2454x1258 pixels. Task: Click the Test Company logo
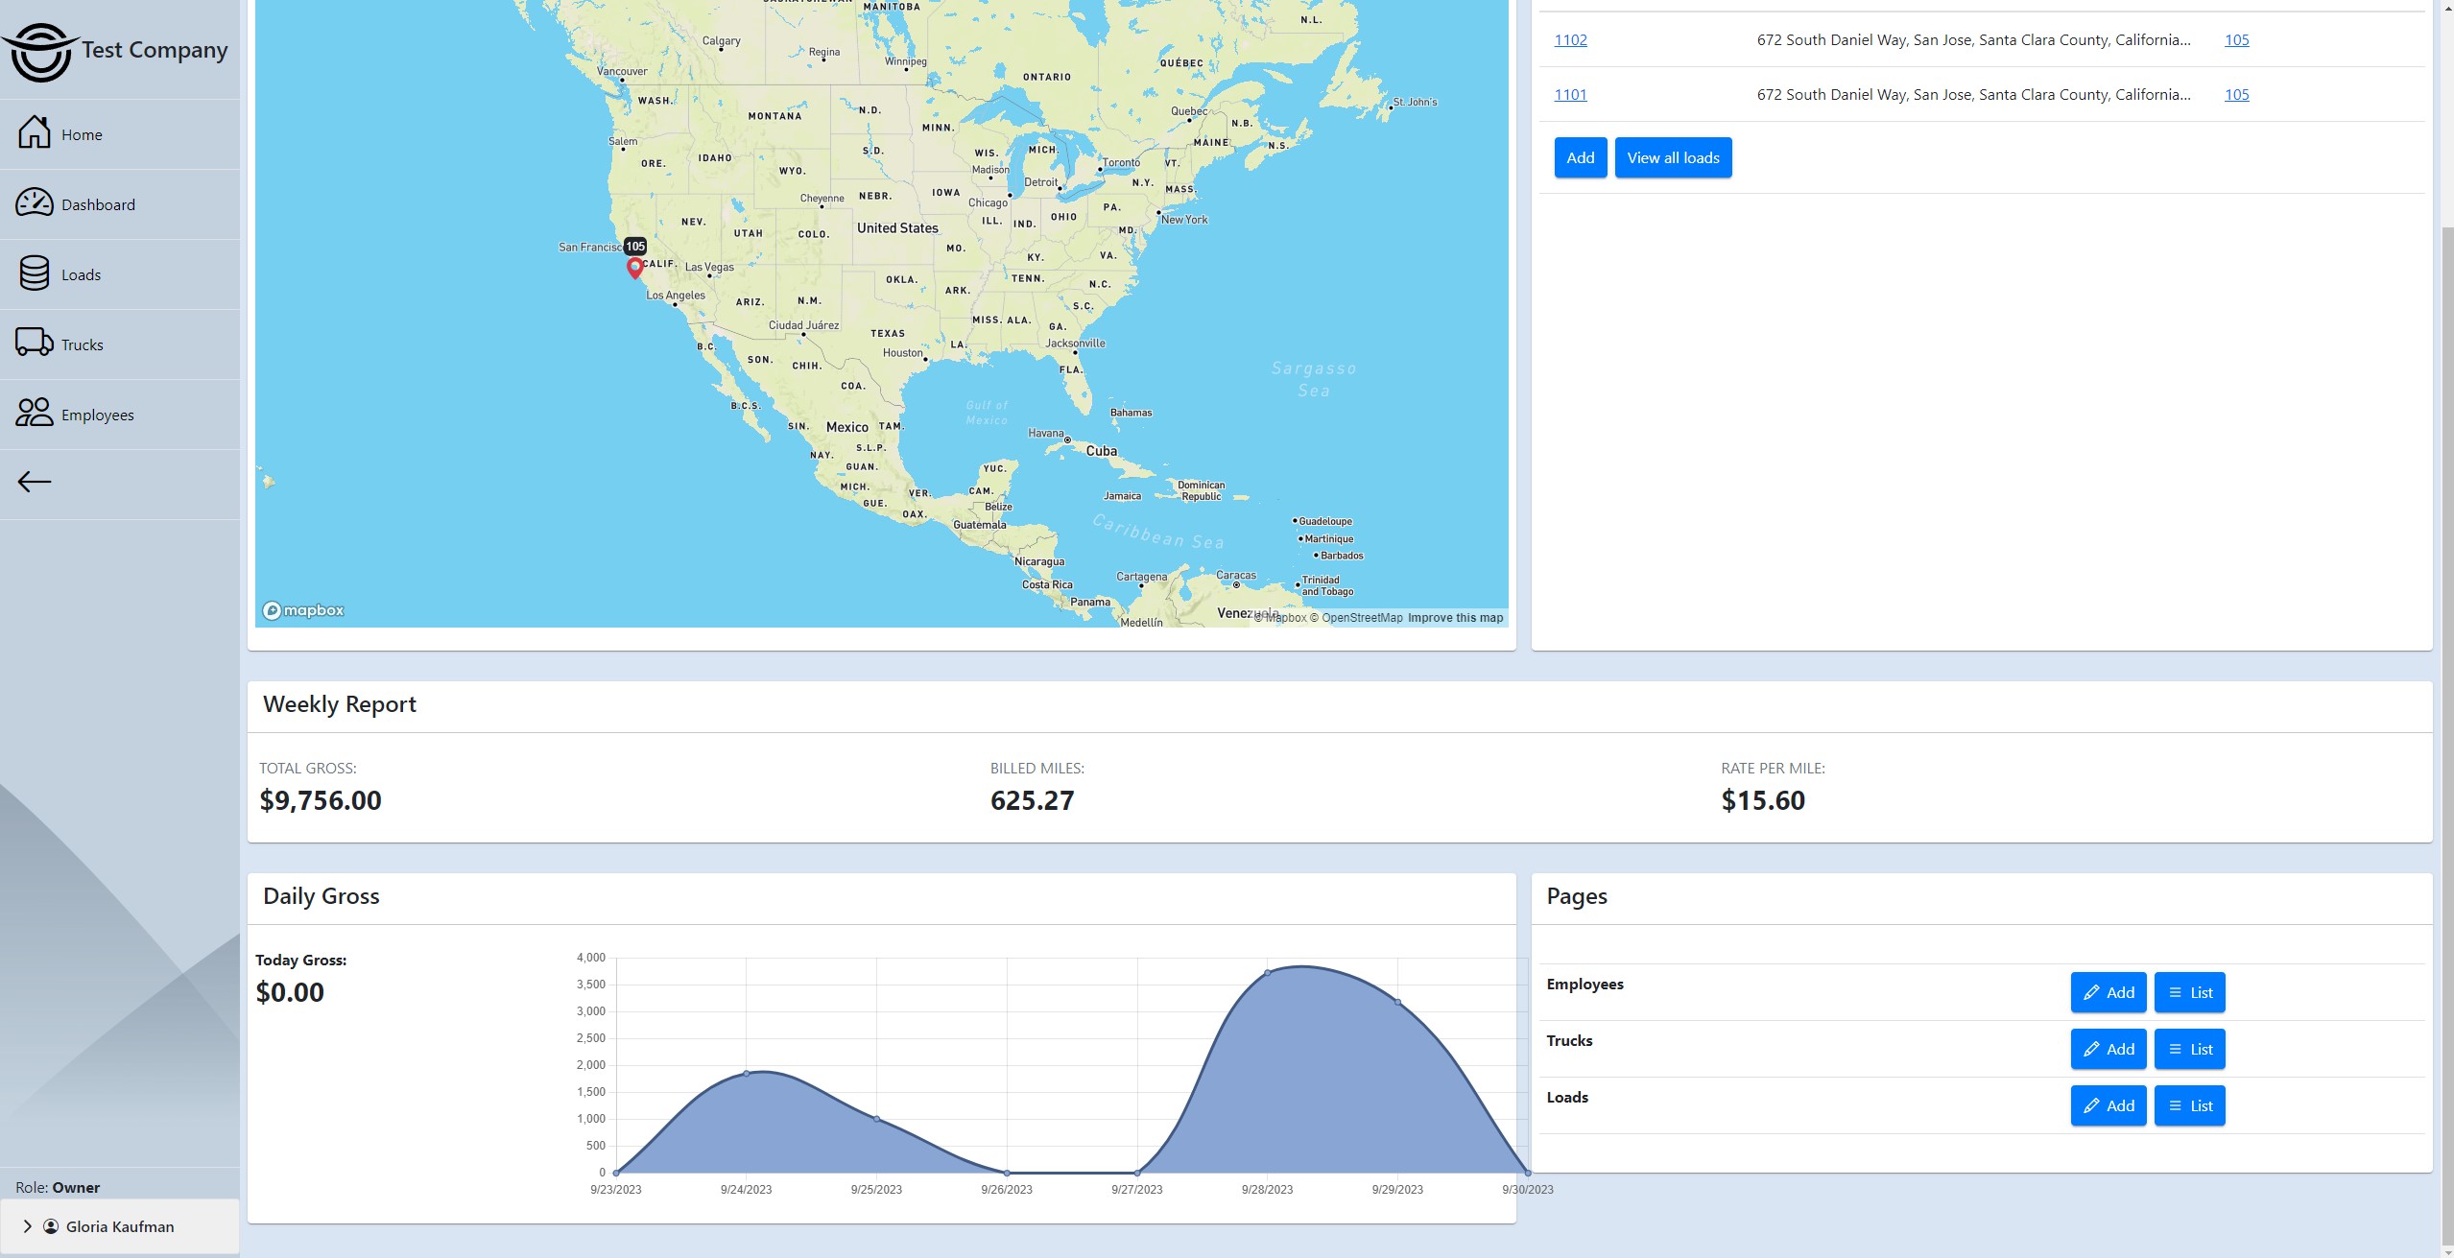[x=40, y=52]
